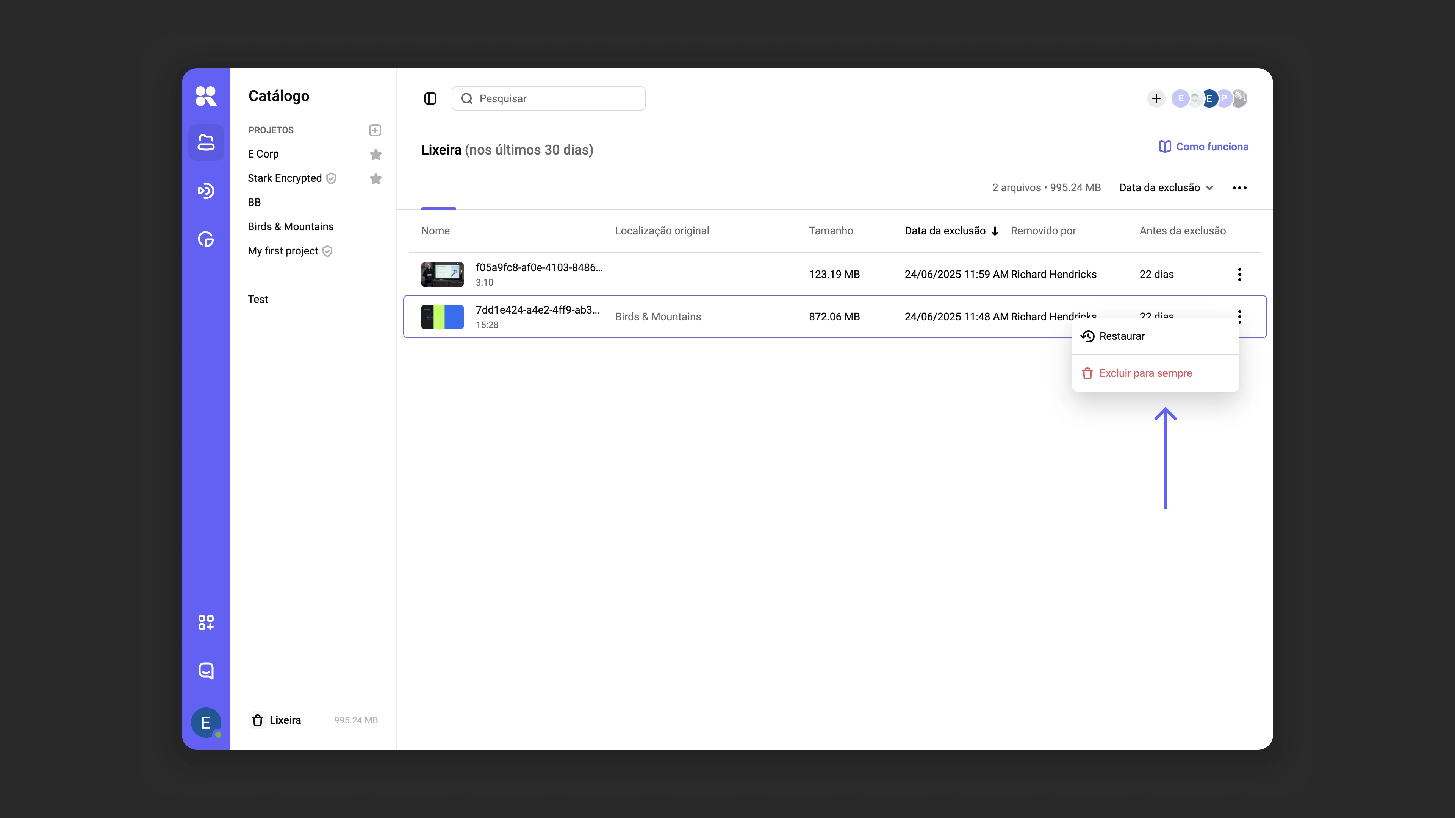Open the Birds & Mountains project

coord(290,227)
